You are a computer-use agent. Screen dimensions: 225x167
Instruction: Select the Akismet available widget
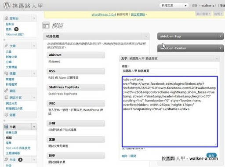pos(76,55)
